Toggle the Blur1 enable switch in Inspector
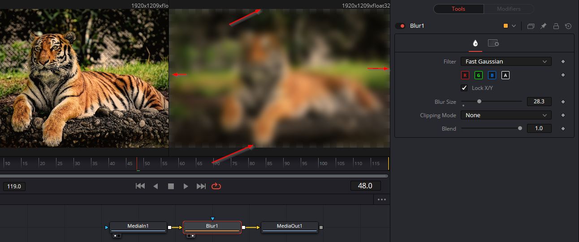The image size is (579, 242). pyautogui.click(x=400, y=26)
